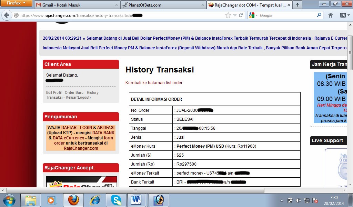Open the bookmarks menu button
The image size is (353, 207).
coord(345,15)
